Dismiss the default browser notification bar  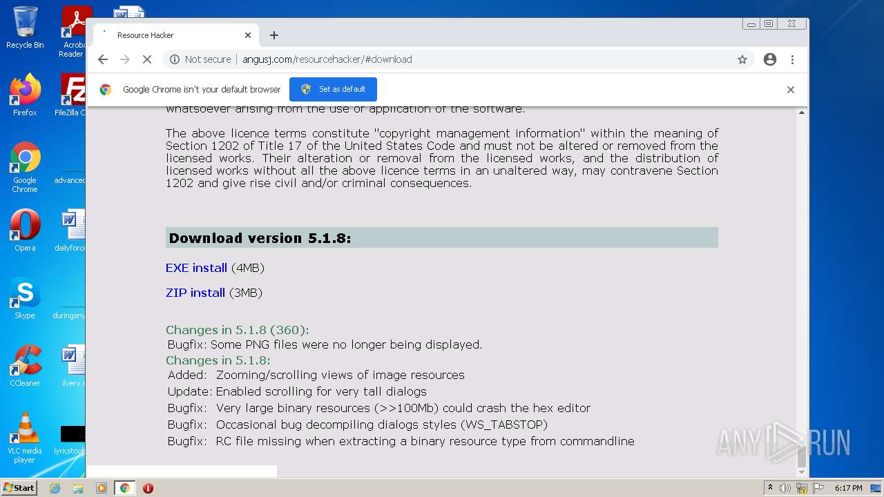[791, 90]
